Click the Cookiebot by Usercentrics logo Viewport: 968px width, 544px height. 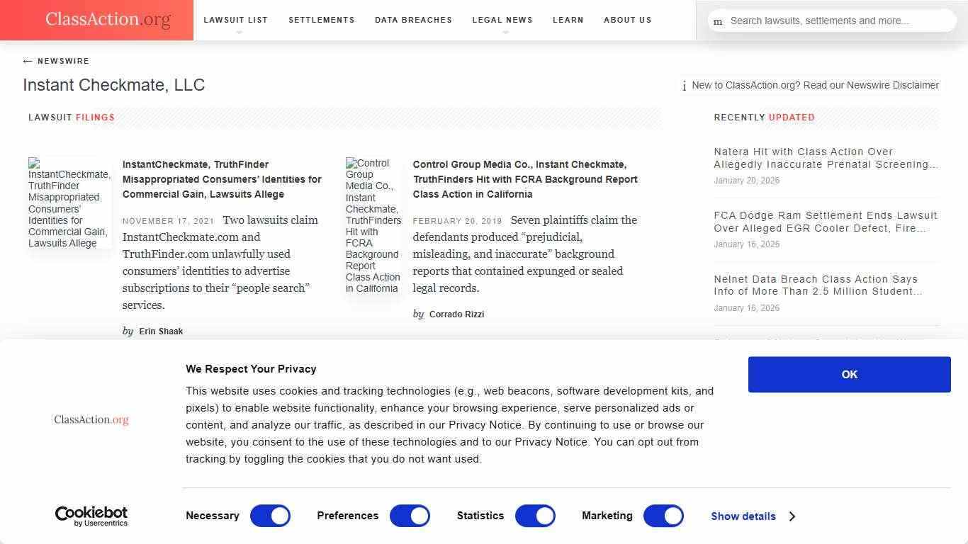(91, 516)
